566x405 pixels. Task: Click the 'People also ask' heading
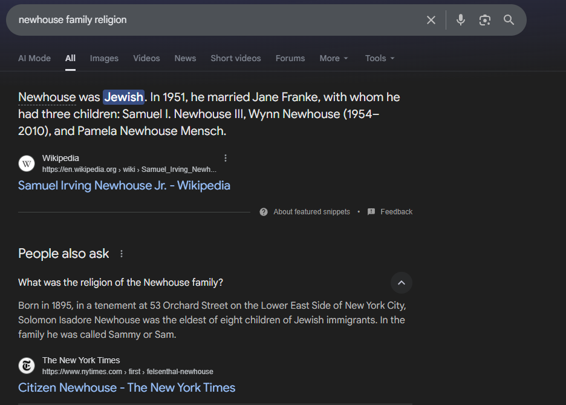pos(63,254)
